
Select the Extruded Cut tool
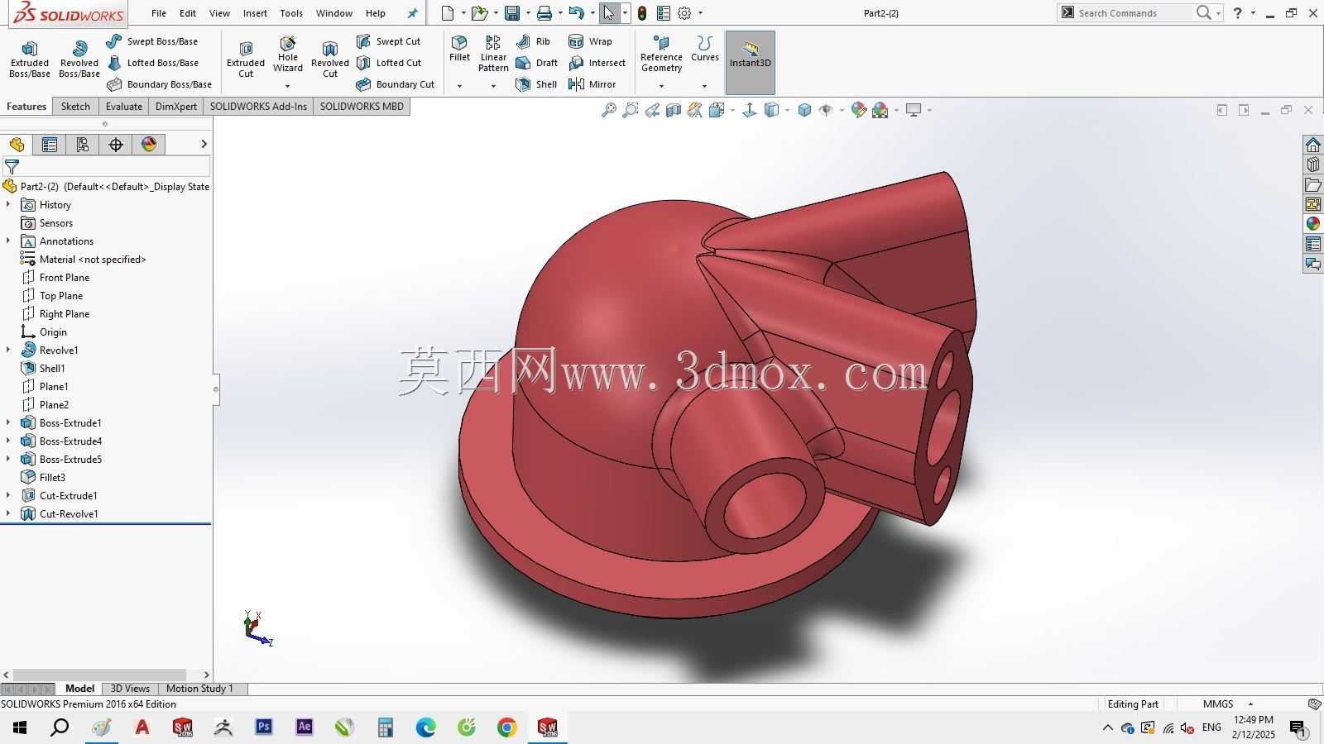(x=246, y=60)
